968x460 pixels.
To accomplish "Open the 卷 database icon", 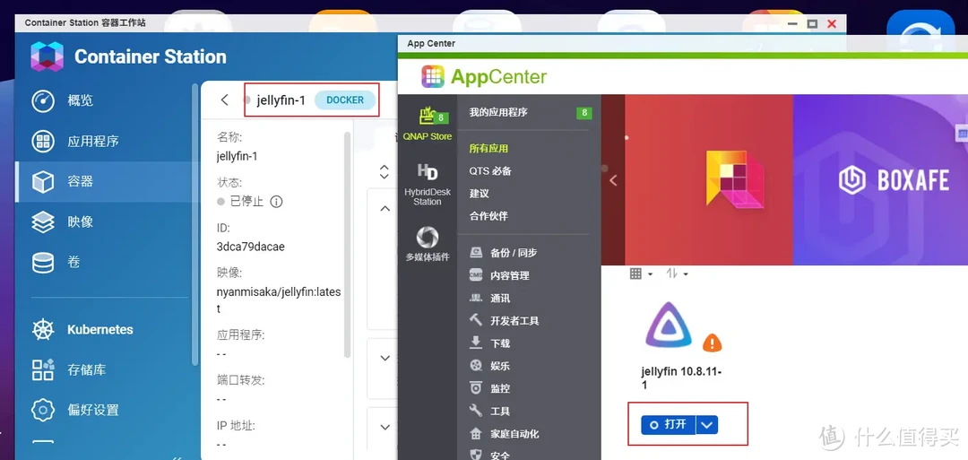I will 43,263.
